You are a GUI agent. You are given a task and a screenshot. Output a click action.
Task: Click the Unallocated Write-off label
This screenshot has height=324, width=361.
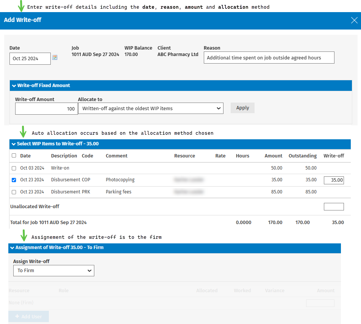tap(35, 206)
